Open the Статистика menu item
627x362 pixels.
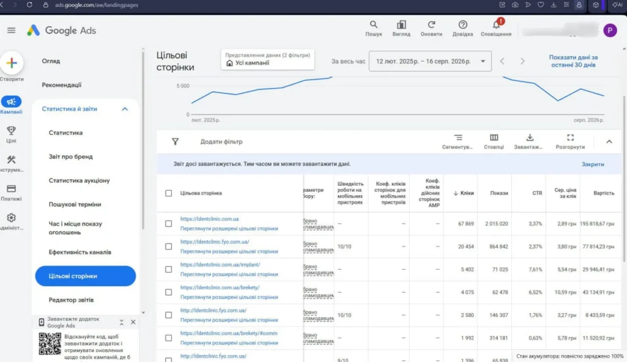pyautogui.click(x=66, y=133)
